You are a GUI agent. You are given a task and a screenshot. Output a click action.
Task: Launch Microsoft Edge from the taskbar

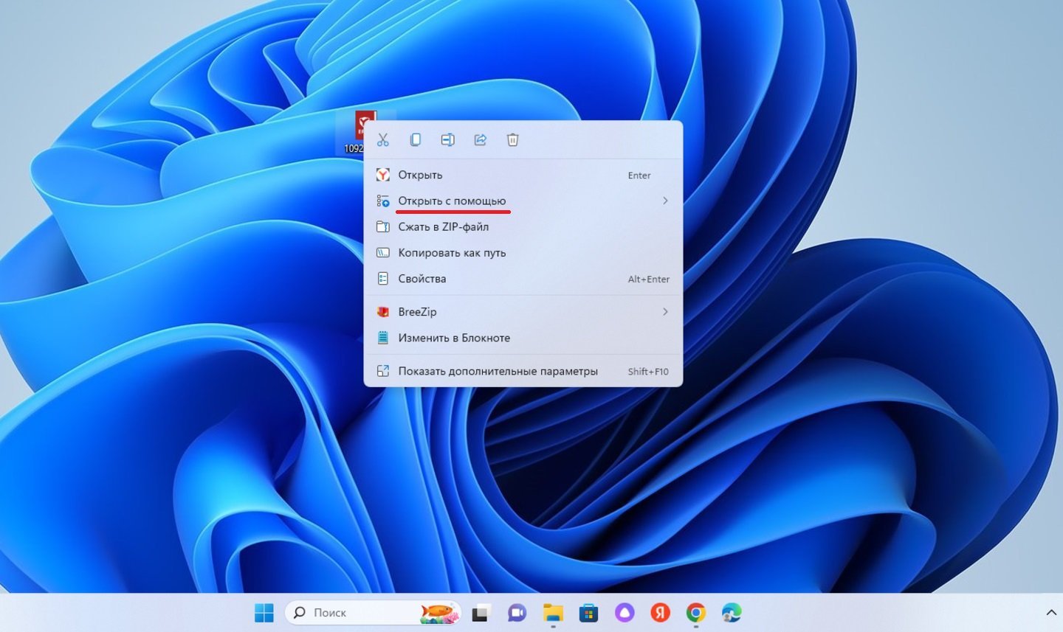click(732, 613)
